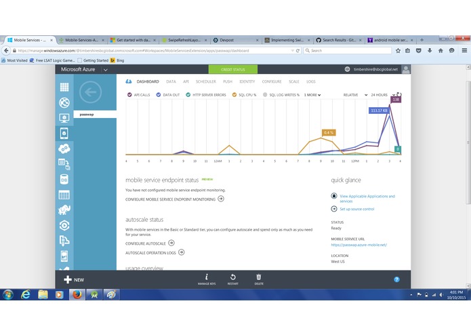Open HDInsight elephant icon in sidebar
This screenshot has width=471, height=335.
(x=64, y=210)
